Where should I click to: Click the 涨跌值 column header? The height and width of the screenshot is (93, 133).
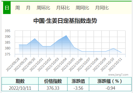point(78,81)
